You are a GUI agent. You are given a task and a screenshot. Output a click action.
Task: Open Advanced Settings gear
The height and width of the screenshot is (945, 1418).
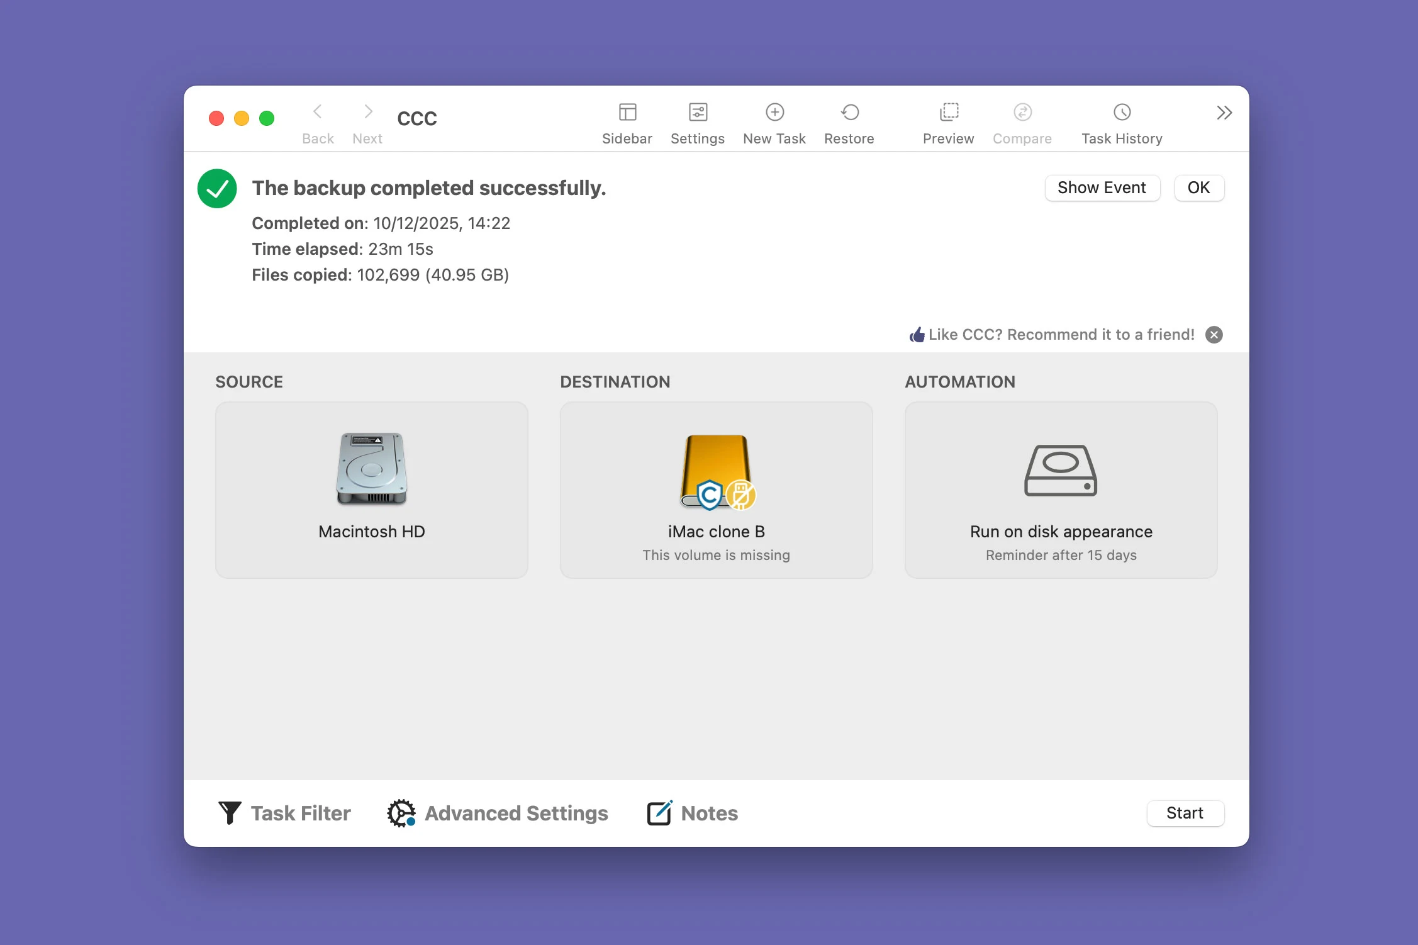(x=498, y=813)
